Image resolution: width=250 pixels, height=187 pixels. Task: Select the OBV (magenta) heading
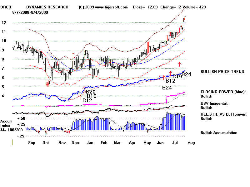tap(214, 103)
